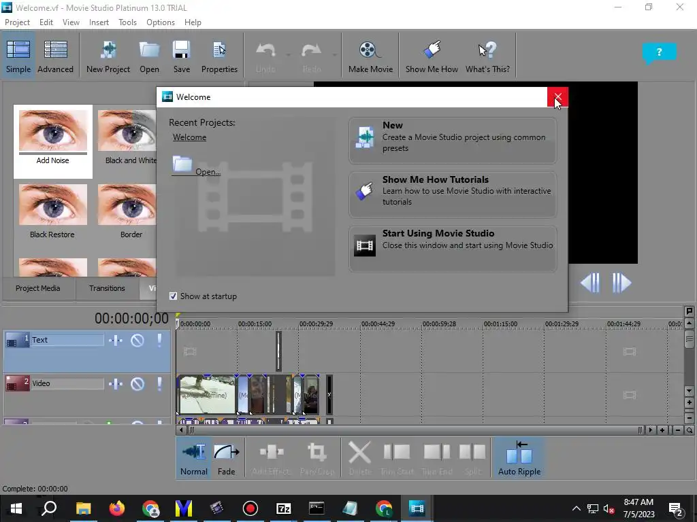Click the timeline horizontal scrollbar
Viewport: 697px width, 522px height.
[x=415, y=430]
